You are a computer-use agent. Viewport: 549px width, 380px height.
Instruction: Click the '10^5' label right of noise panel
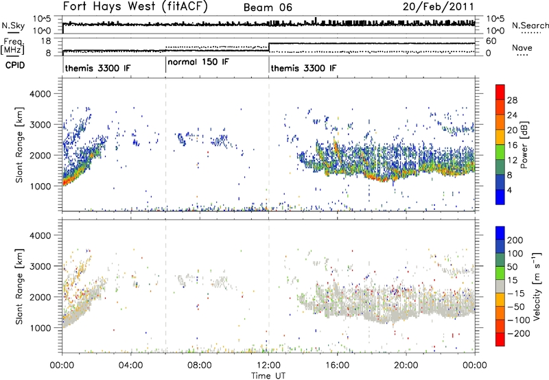tap(495, 19)
